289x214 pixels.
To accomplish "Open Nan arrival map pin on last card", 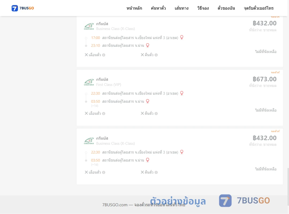I will tap(148, 160).
